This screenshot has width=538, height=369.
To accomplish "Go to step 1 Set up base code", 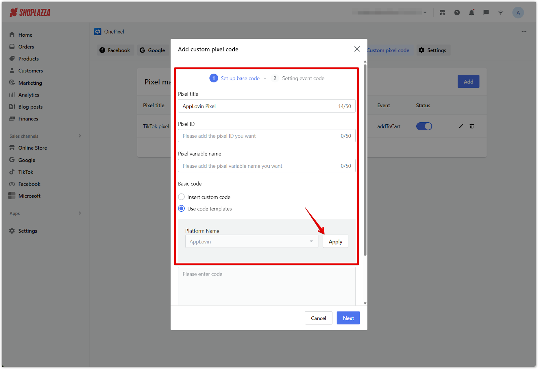I will [234, 78].
